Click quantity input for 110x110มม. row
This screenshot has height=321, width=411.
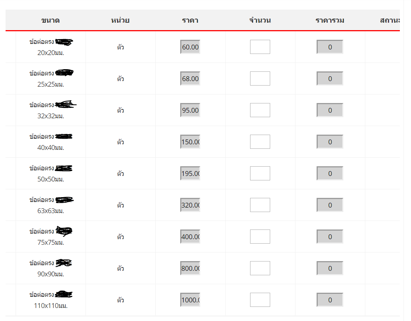pos(260,300)
